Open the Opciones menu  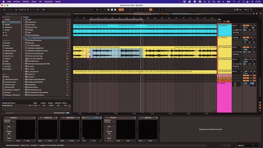(x=48, y=2)
